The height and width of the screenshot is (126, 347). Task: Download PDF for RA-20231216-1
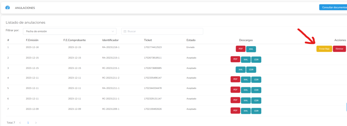point(241,49)
